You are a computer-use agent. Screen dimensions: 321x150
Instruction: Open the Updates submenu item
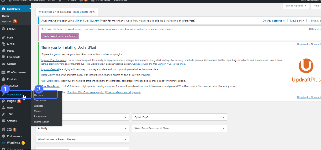(x=7, y=21)
